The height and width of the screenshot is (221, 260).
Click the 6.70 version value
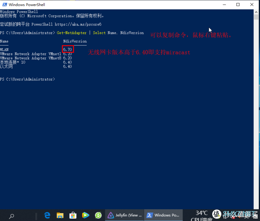[x=68, y=50]
